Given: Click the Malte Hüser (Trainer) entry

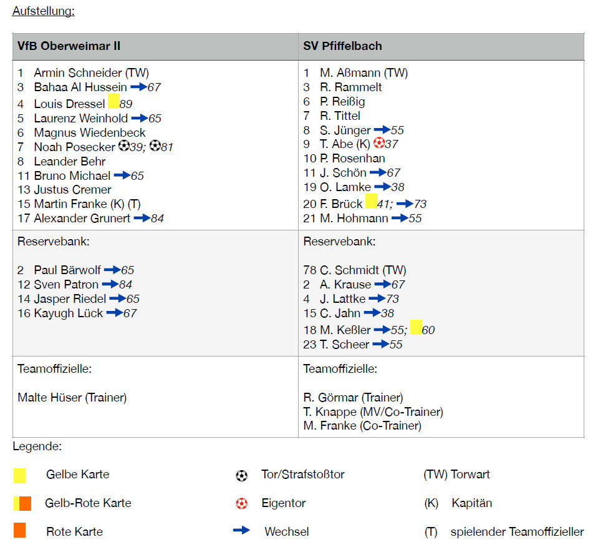Looking at the screenshot, I should [72, 397].
